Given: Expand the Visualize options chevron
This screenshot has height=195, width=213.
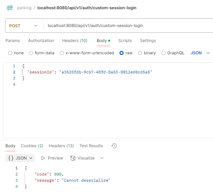Looking at the screenshot, I should pyautogui.click(x=102, y=158).
